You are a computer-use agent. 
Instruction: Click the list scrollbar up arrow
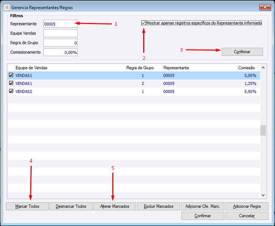click(263, 68)
